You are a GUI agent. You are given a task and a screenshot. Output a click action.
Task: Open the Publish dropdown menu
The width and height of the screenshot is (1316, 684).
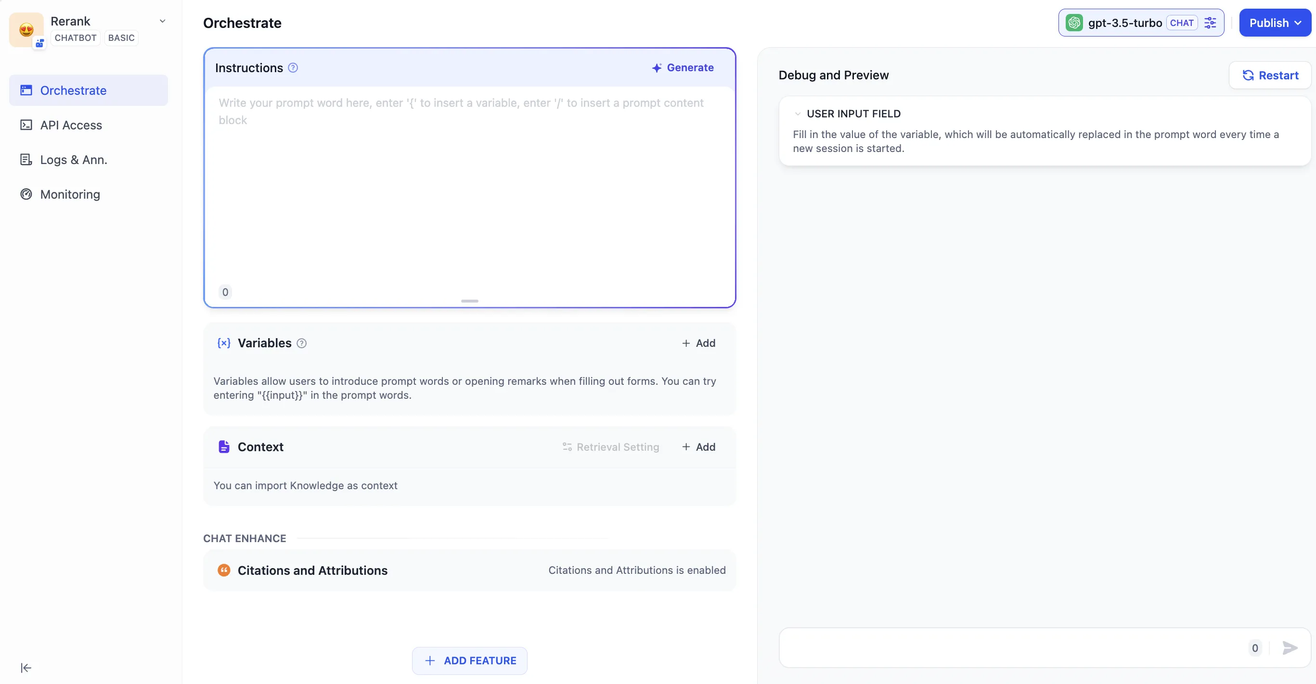(1275, 23)
